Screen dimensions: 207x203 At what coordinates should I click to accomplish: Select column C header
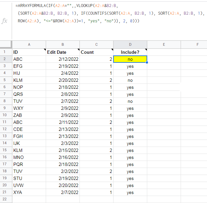(96, 45)
